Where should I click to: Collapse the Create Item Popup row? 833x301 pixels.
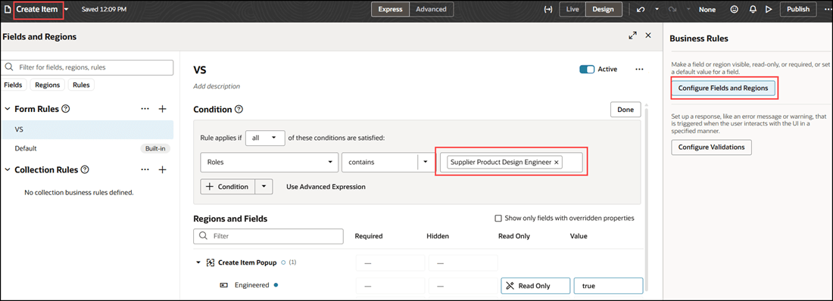[198, 262]
